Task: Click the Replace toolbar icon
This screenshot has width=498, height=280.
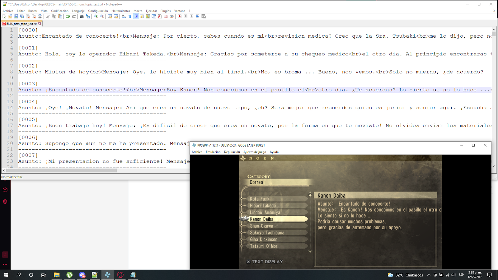Action: (88, 16)
